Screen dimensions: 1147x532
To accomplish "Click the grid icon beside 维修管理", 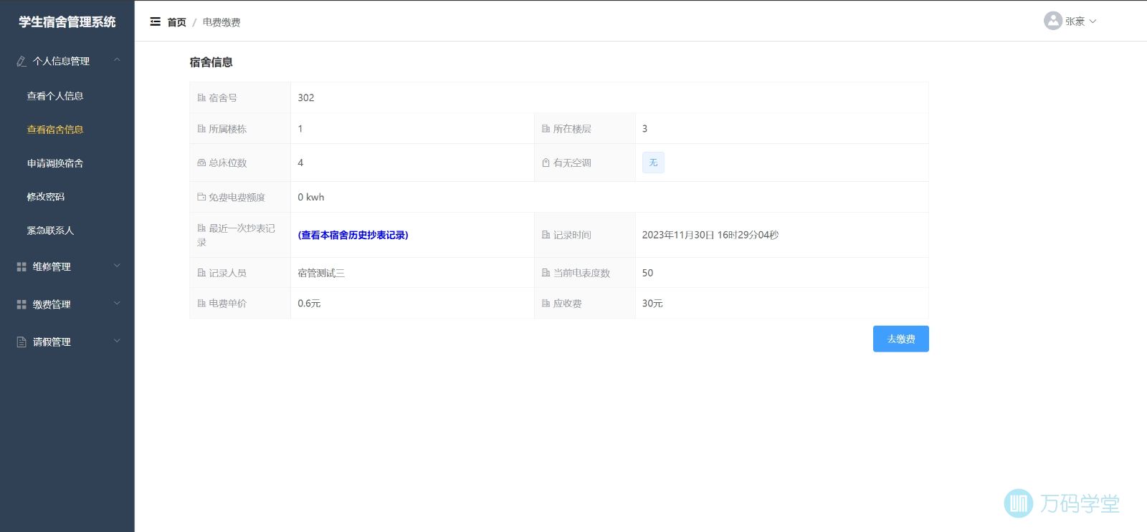I will pos(22,267).
